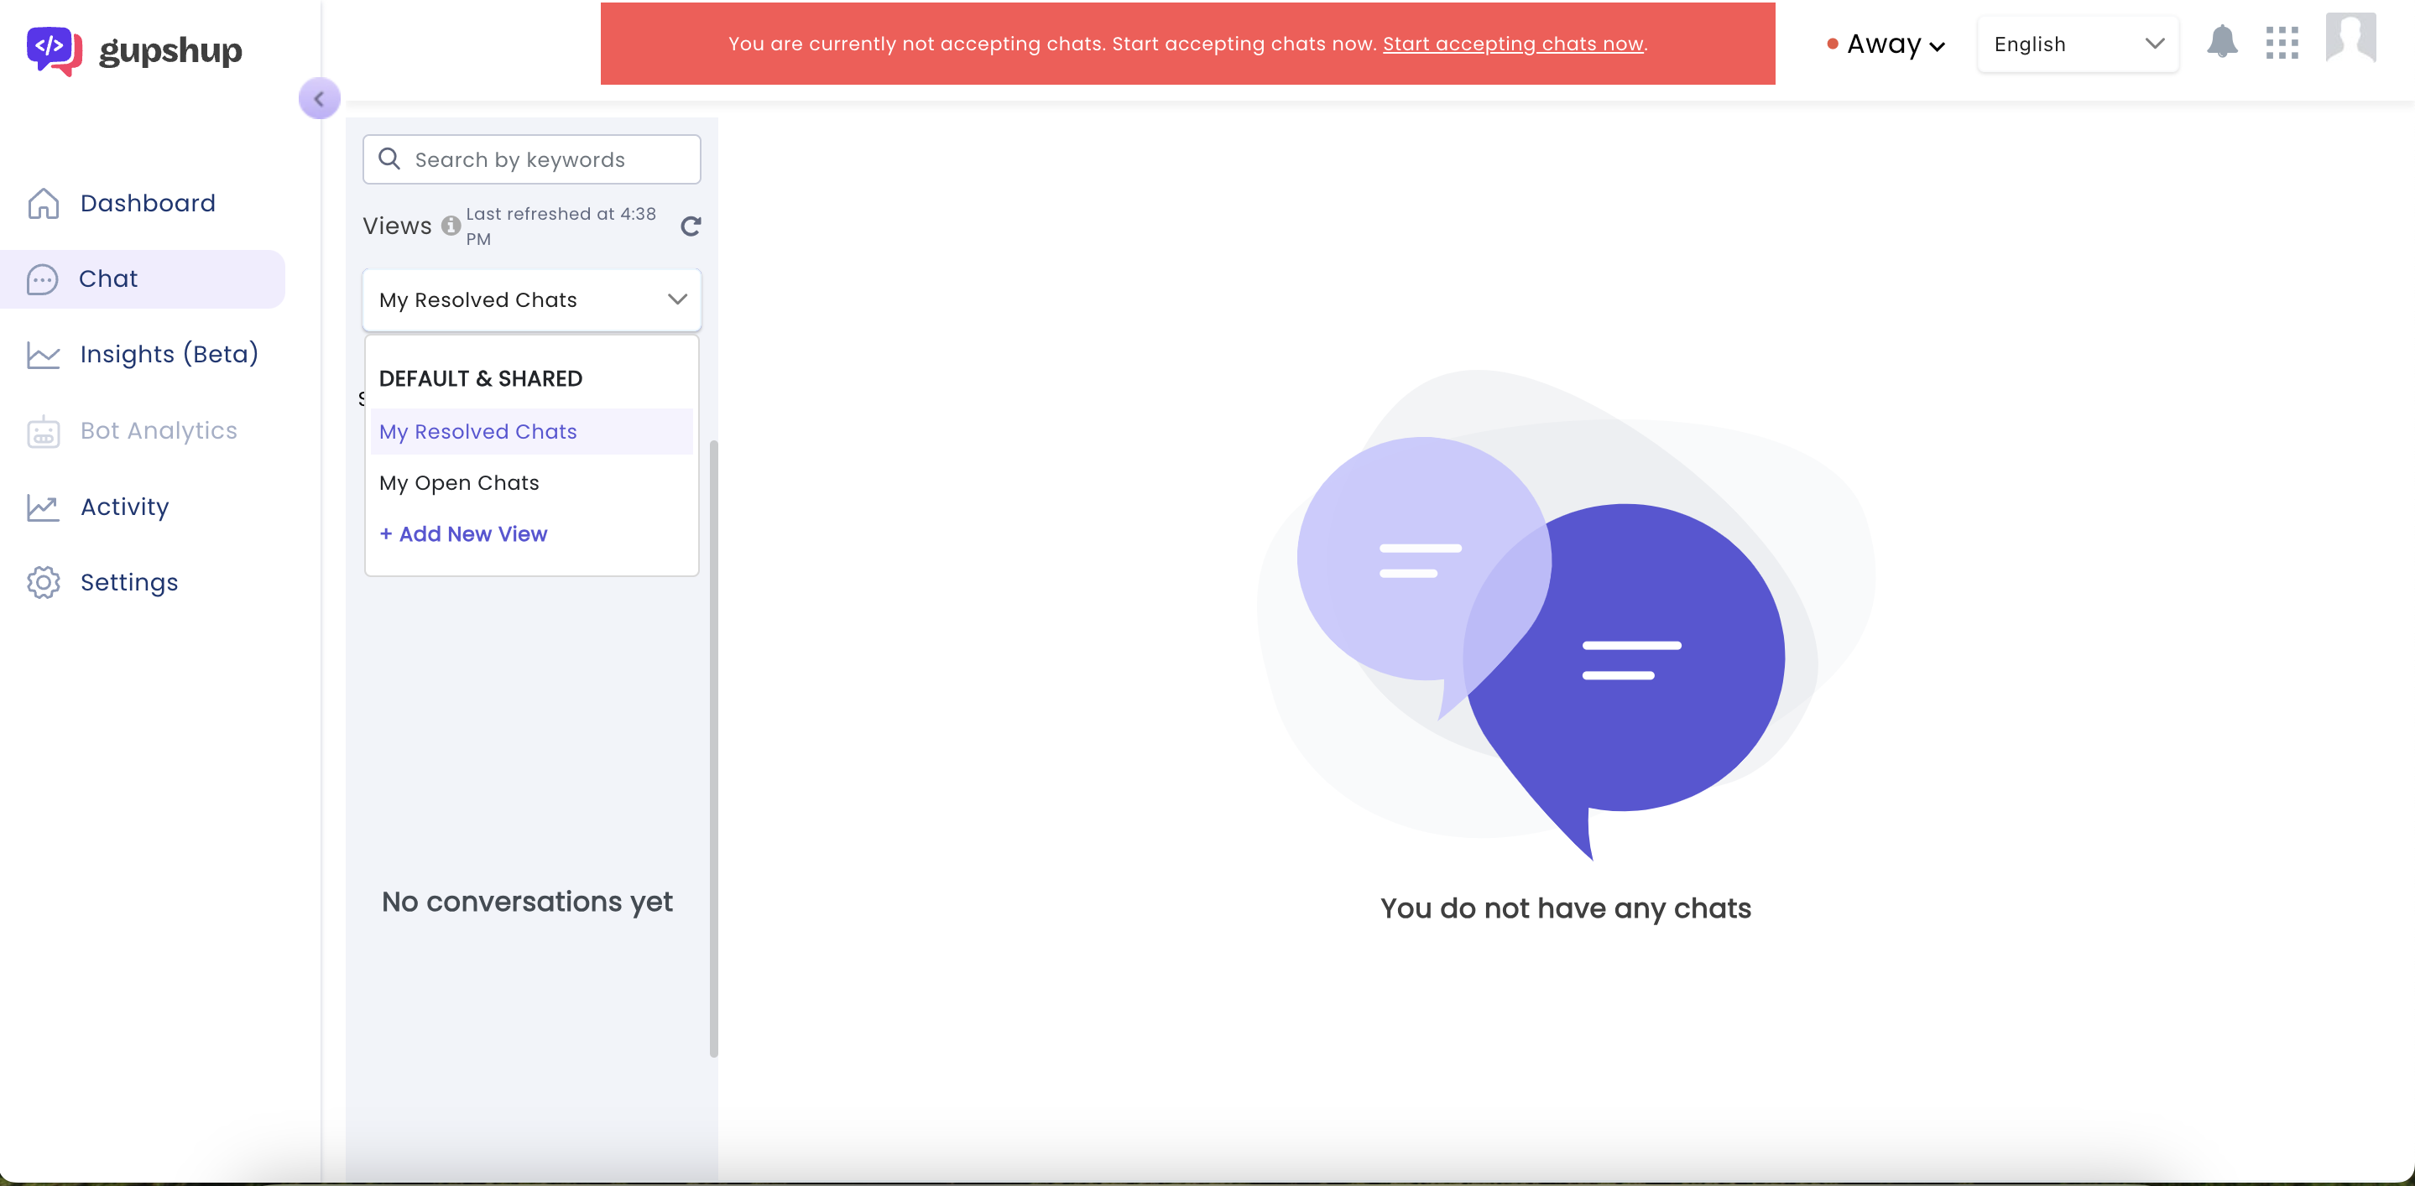Toggle the My Resolved Chats views dropdown
Image resolution: width=2415 pixels, height=1186 pixels.
pos(531,299)
